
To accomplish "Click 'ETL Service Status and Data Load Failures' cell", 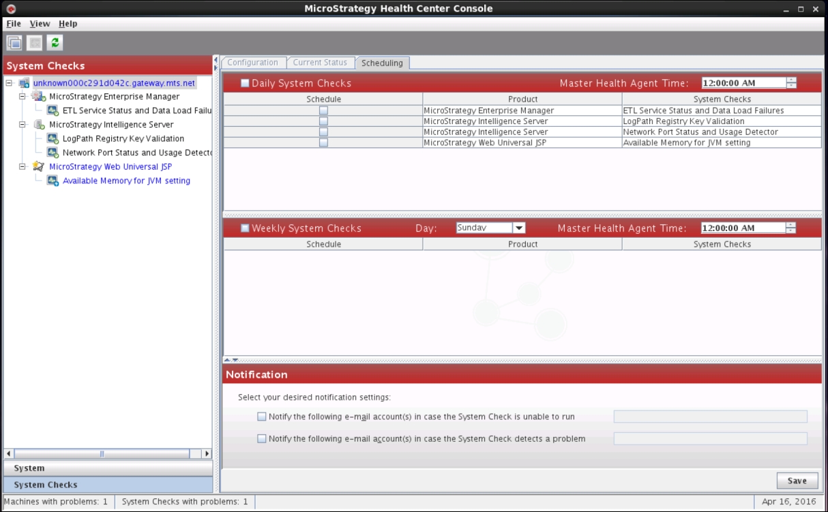I will pyautogui.click(x=722, y=110).
